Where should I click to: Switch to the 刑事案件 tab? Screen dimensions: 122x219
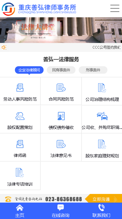[93, 70]
